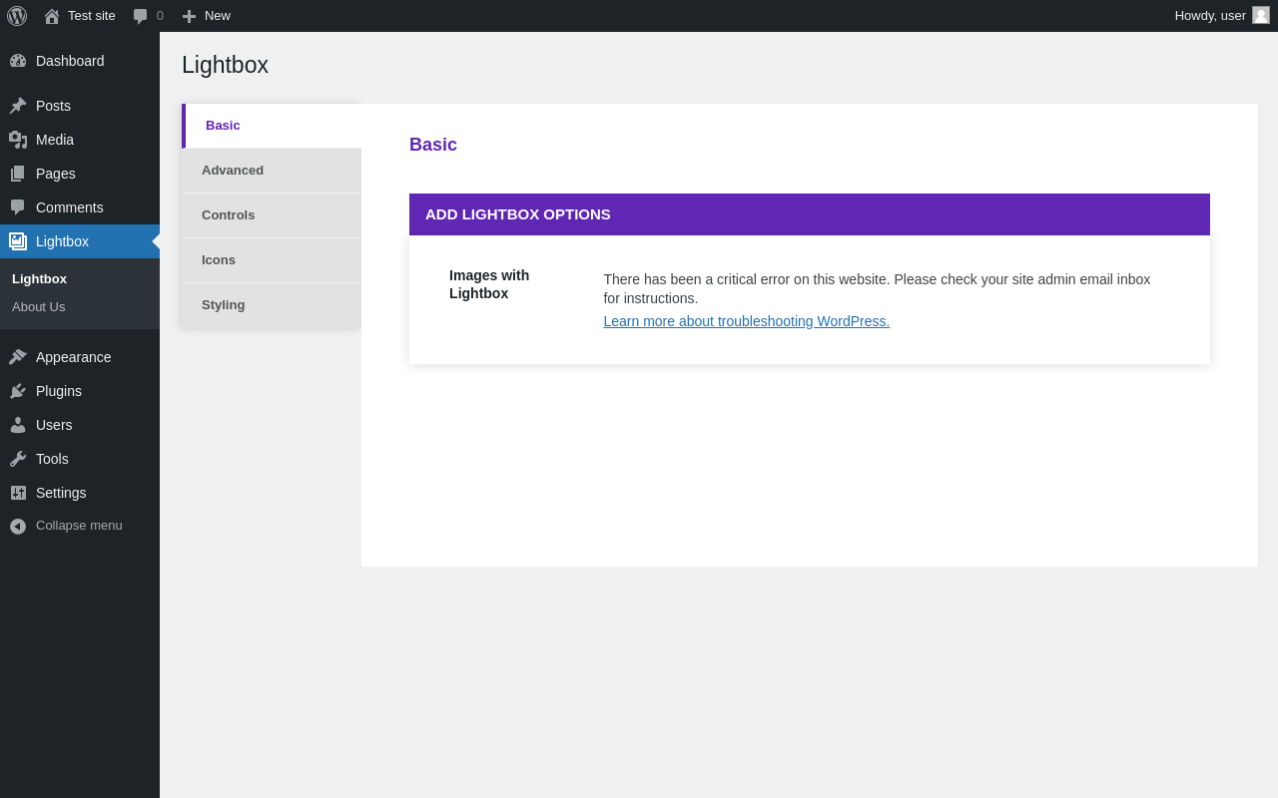This screenshot has height=798, width=1278.
Task: Select the Posts pushpin icon
Action: click(18, 106)
